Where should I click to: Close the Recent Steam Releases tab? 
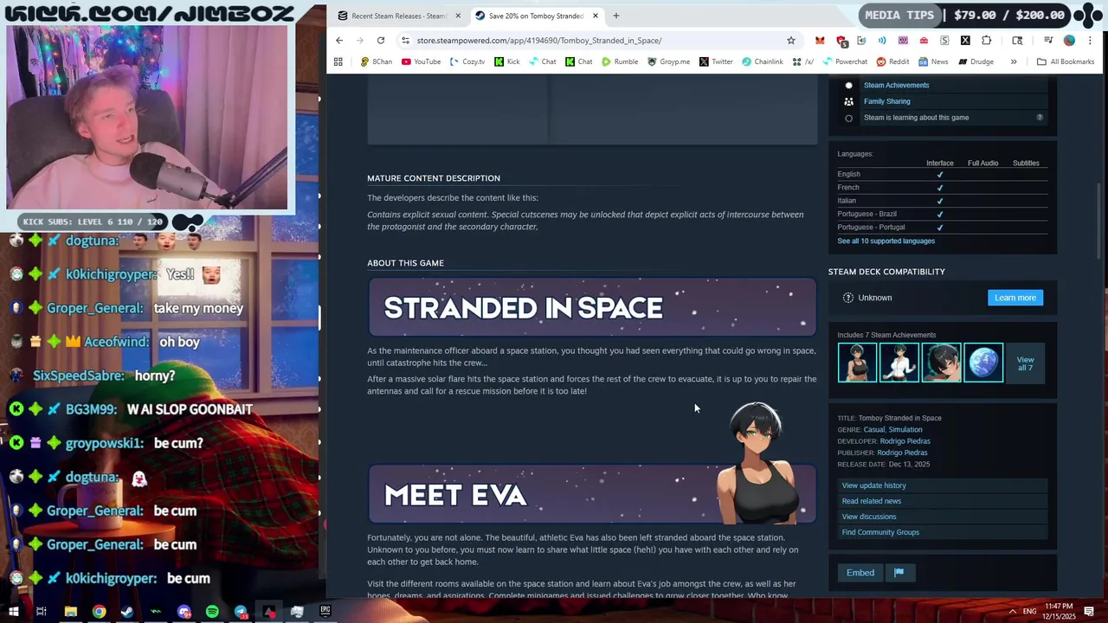pos(458,16)
